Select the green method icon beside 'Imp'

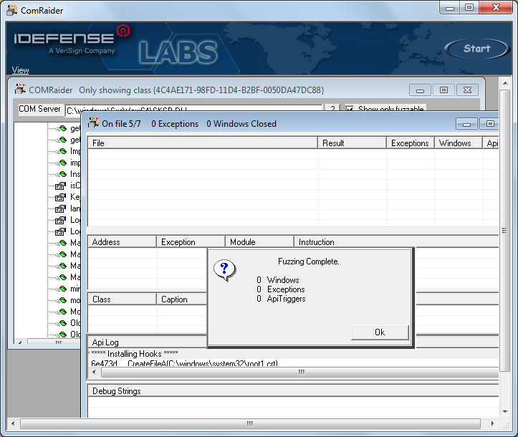coord(62,151)
